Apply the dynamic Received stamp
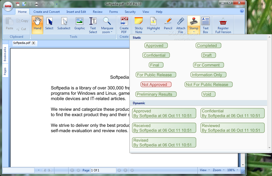 (x=164, y=128)
